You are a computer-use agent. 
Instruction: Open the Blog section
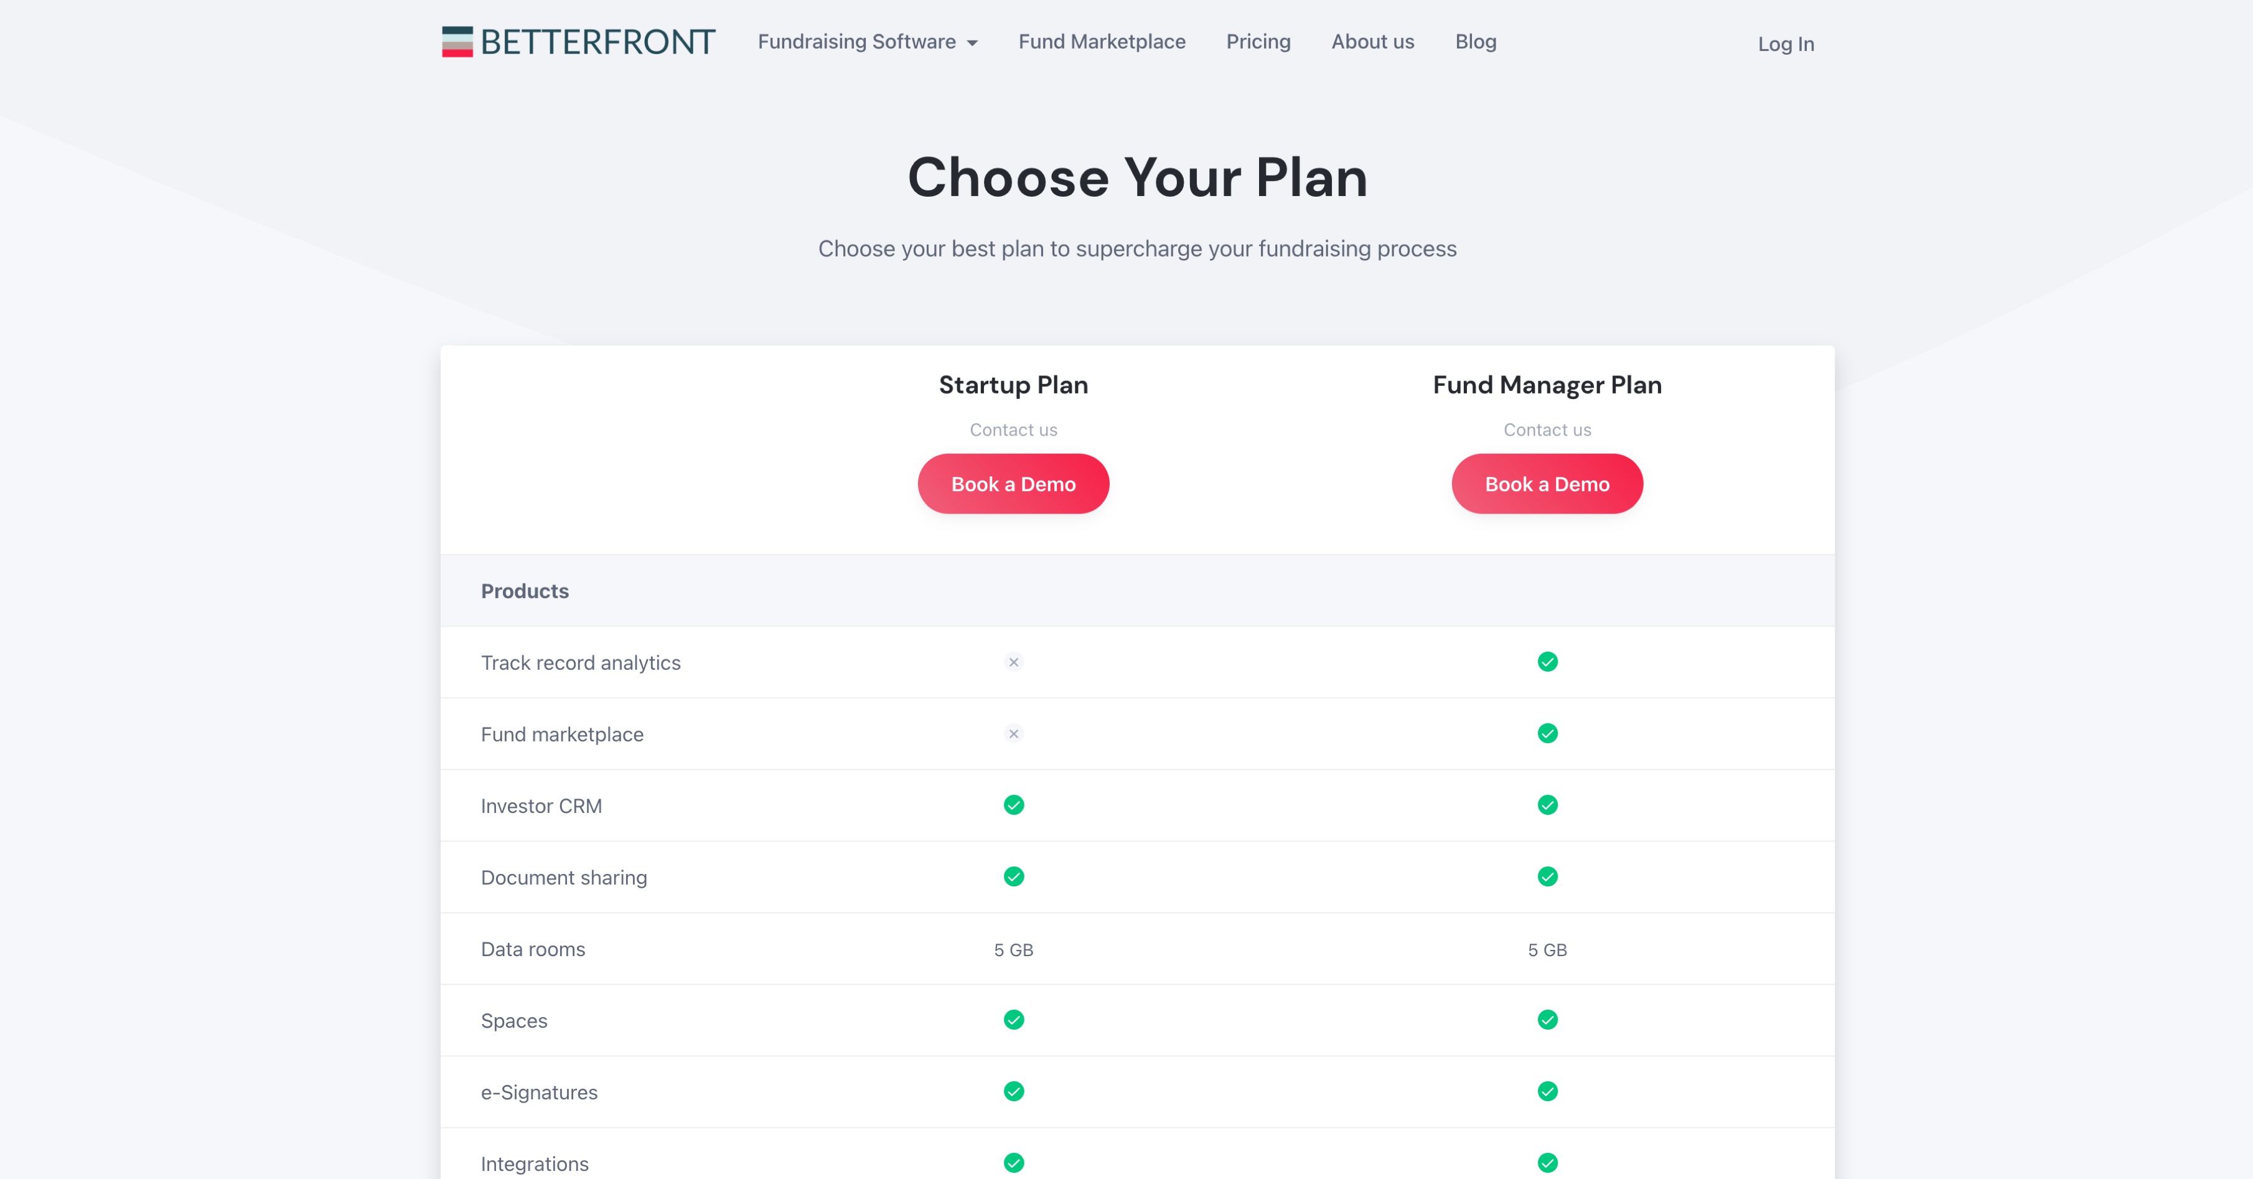[x=1474, y=41]
